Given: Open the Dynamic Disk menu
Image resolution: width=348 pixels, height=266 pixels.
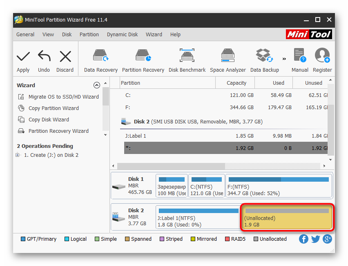Looking at the screenshot, I should tap(123, 35).
